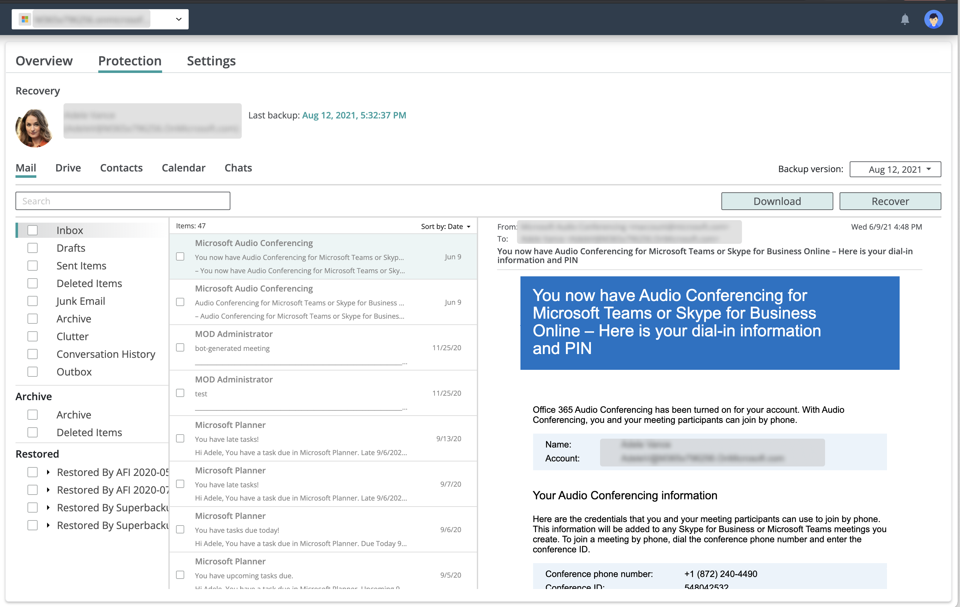Screen dimensions: 960x607
Task: Select the 9/7/20 Microsoft Planner email checkbox
Action: coord(180,484)
